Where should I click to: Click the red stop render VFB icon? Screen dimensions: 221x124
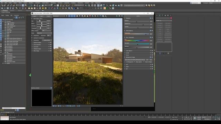pyautogui.click(x=90, y=16)
